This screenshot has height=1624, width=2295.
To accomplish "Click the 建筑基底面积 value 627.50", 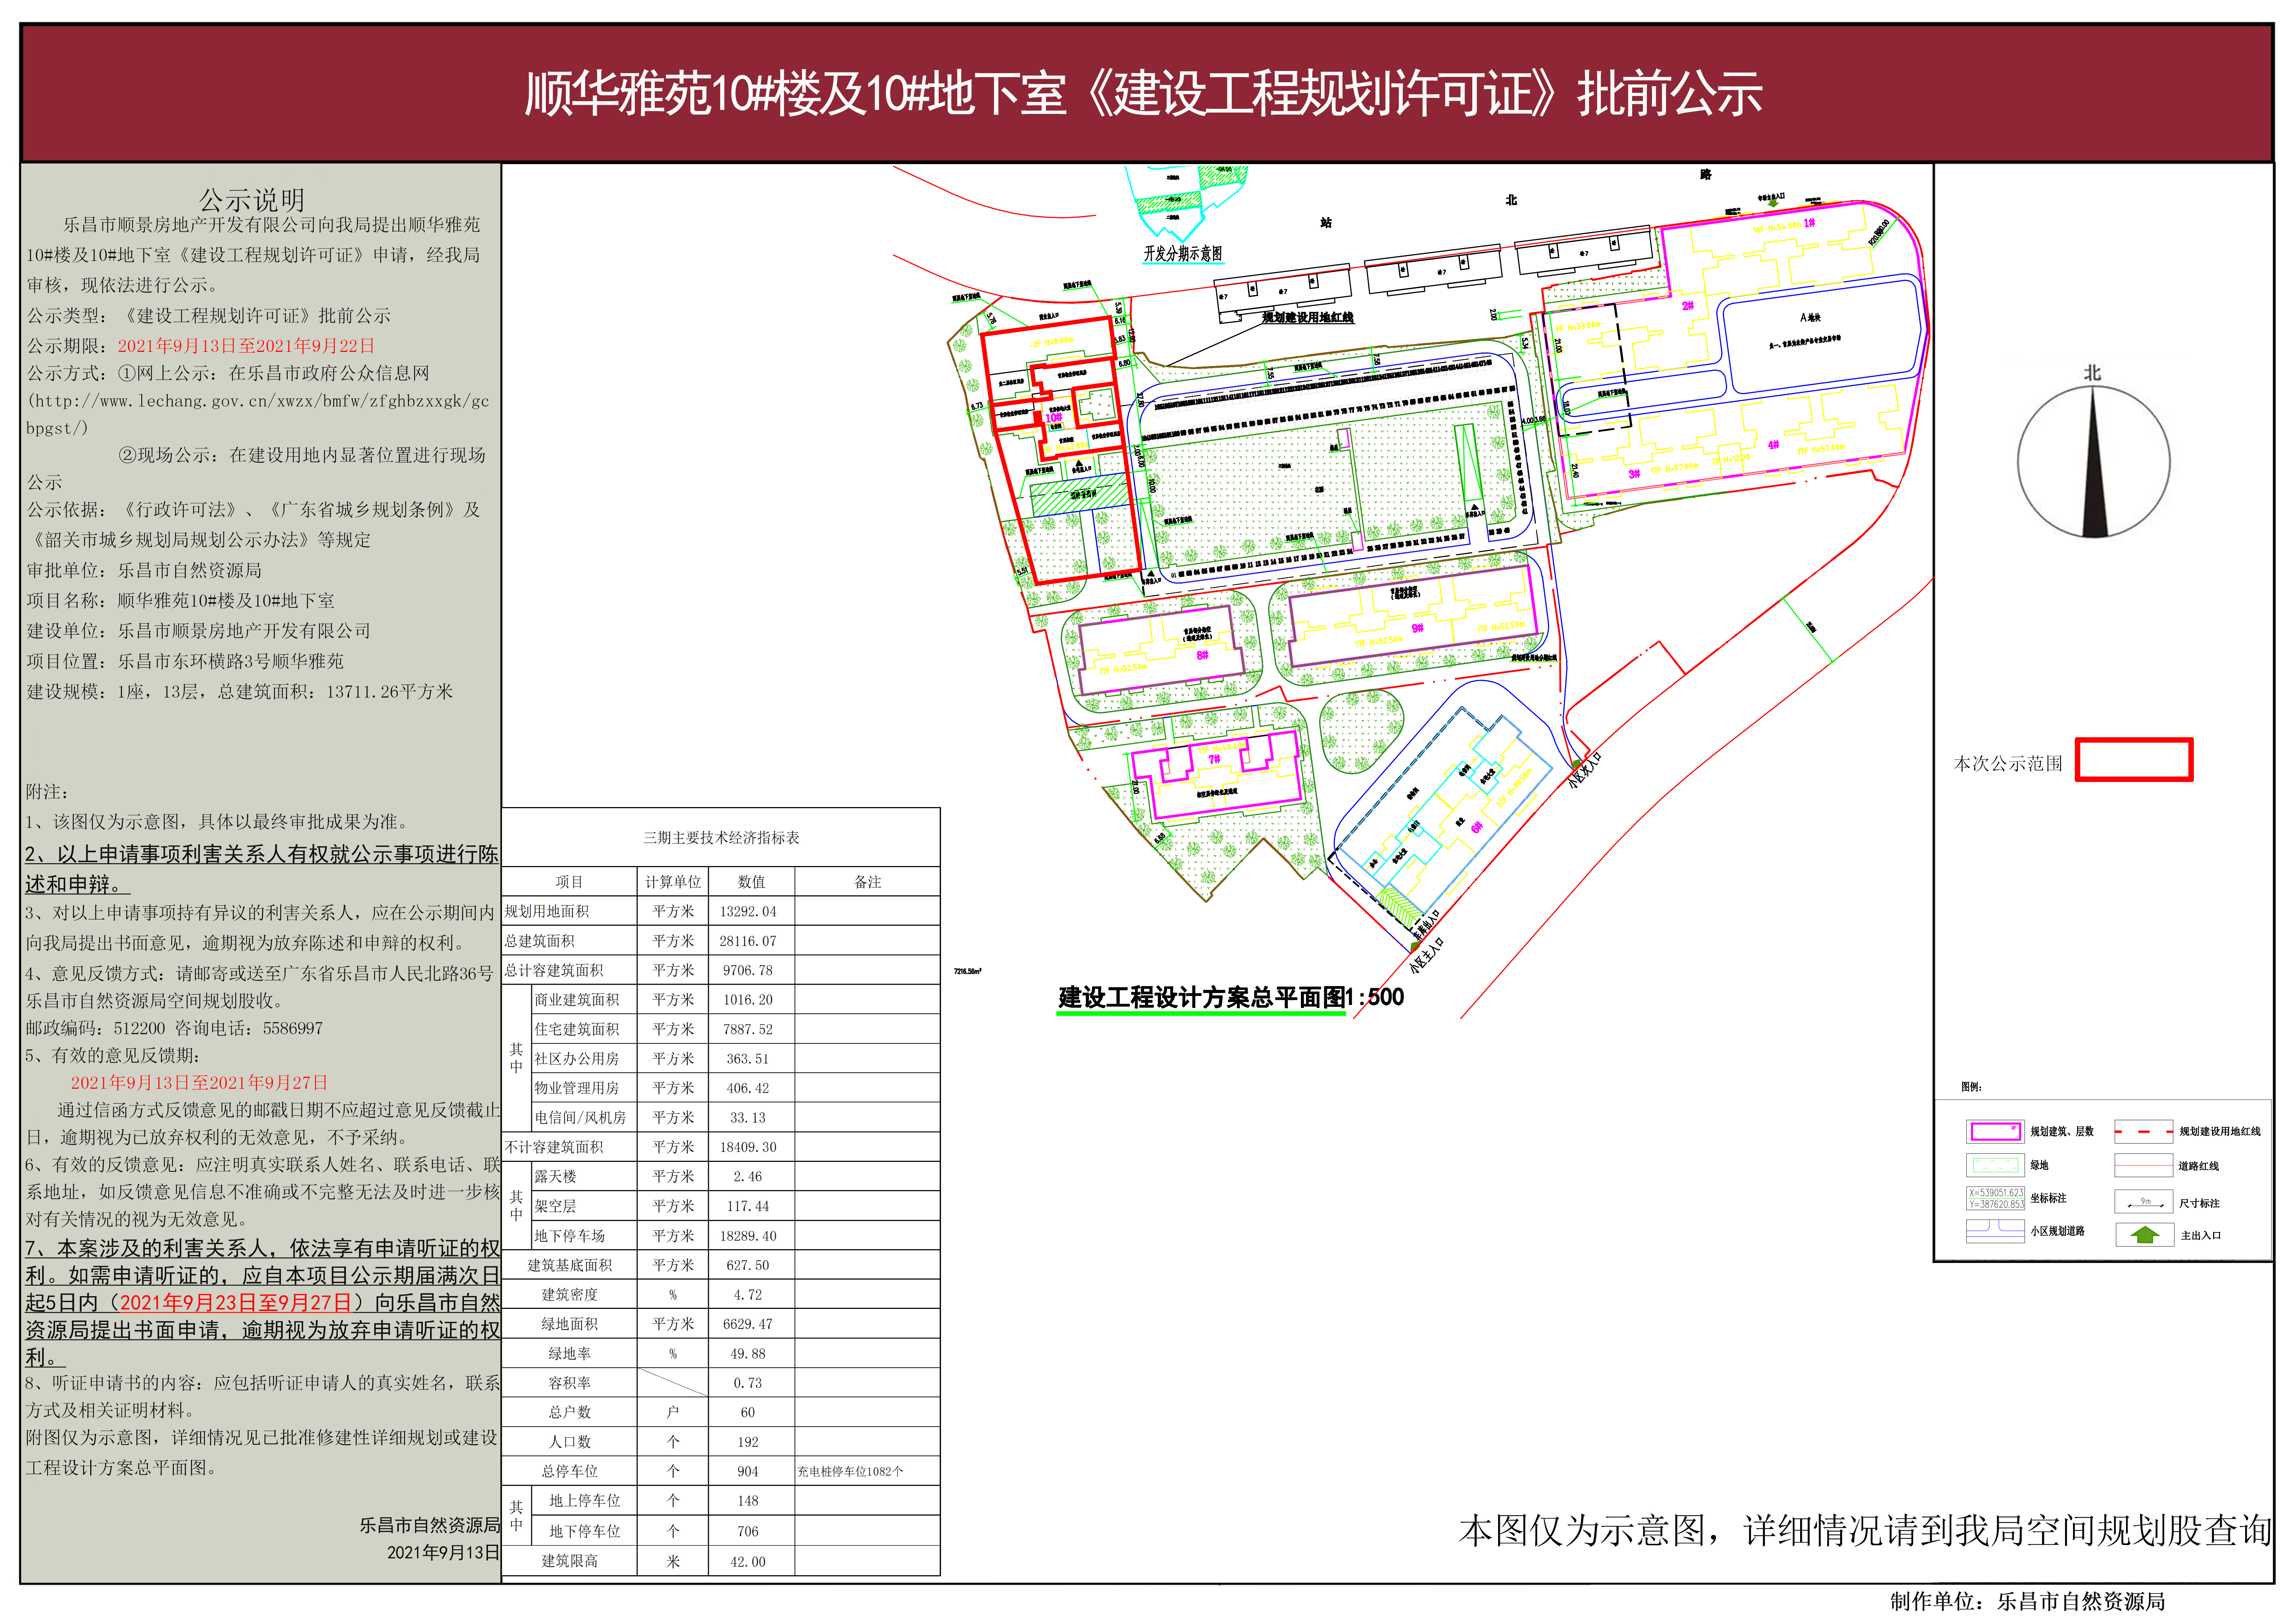I will (748, 1265).
